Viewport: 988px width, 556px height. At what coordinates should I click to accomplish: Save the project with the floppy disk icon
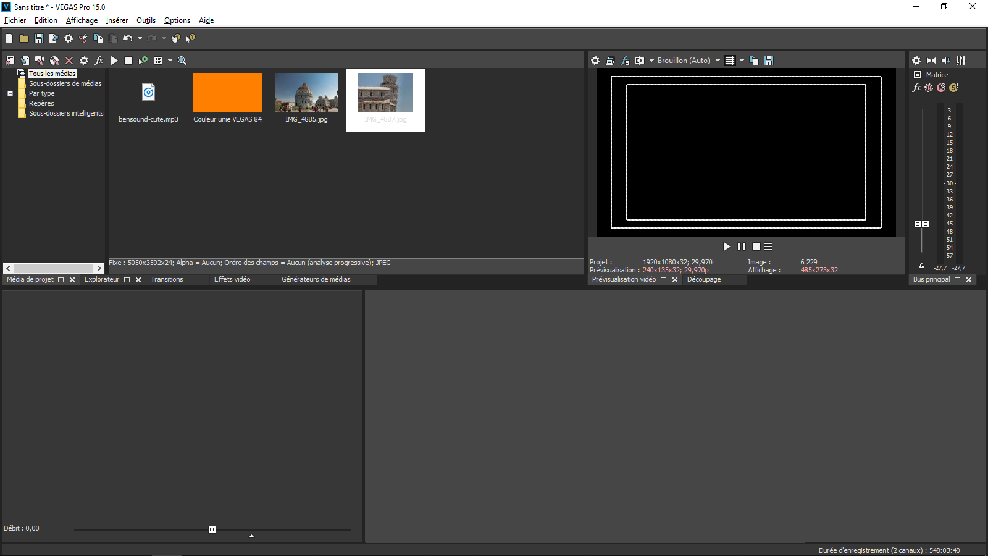pyautogui.click(x=39, y=38)
